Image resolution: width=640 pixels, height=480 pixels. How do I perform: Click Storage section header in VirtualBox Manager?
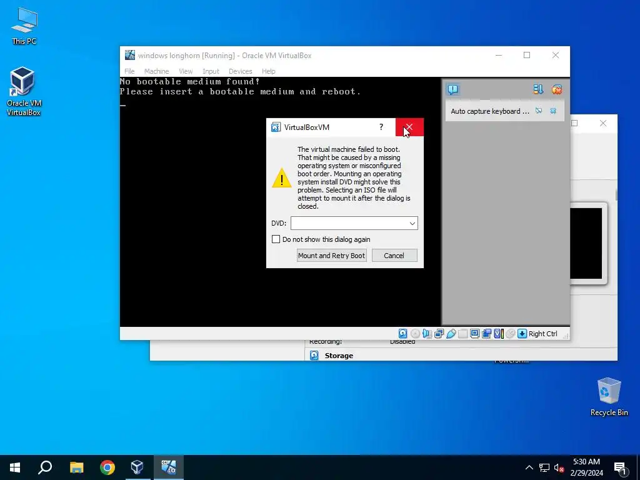click(x=339, y=356)
